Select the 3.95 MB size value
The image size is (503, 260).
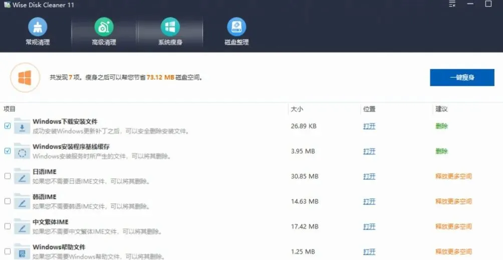point(303,151)
